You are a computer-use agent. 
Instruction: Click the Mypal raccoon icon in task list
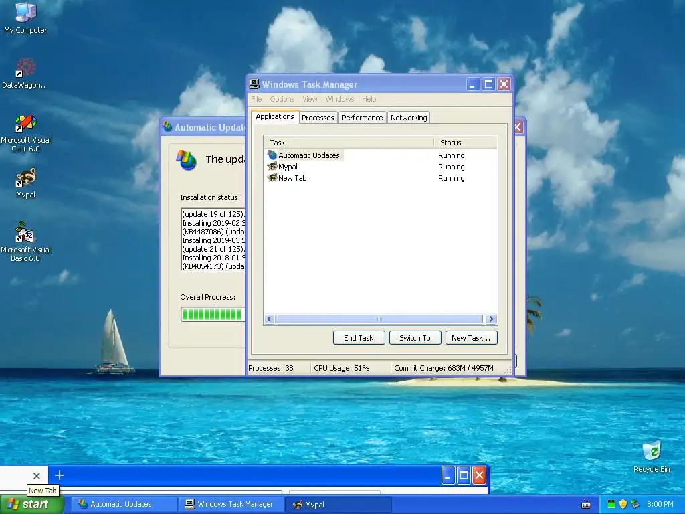point(272,167)
